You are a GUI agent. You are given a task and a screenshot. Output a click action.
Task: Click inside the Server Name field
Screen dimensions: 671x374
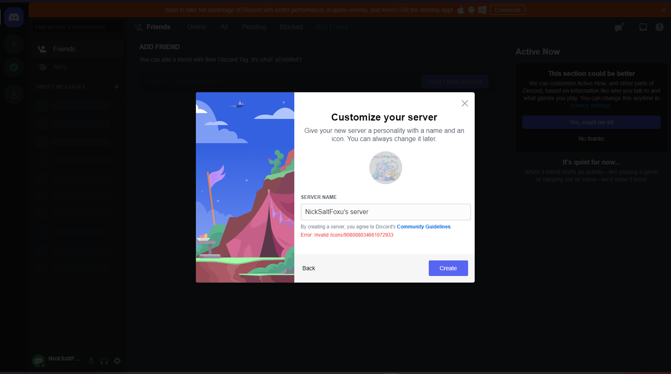385,212
